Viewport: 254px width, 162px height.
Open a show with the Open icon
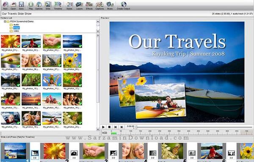[13, 5]
